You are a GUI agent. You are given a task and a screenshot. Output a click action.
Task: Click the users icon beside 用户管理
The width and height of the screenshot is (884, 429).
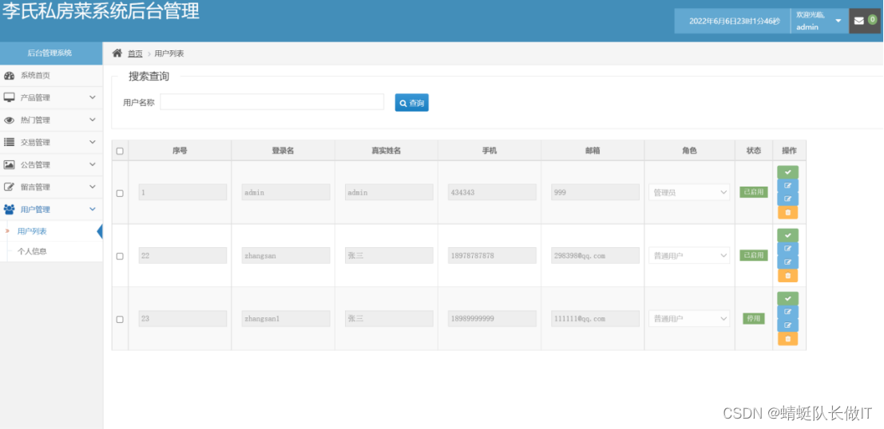(x=9, y=210)
